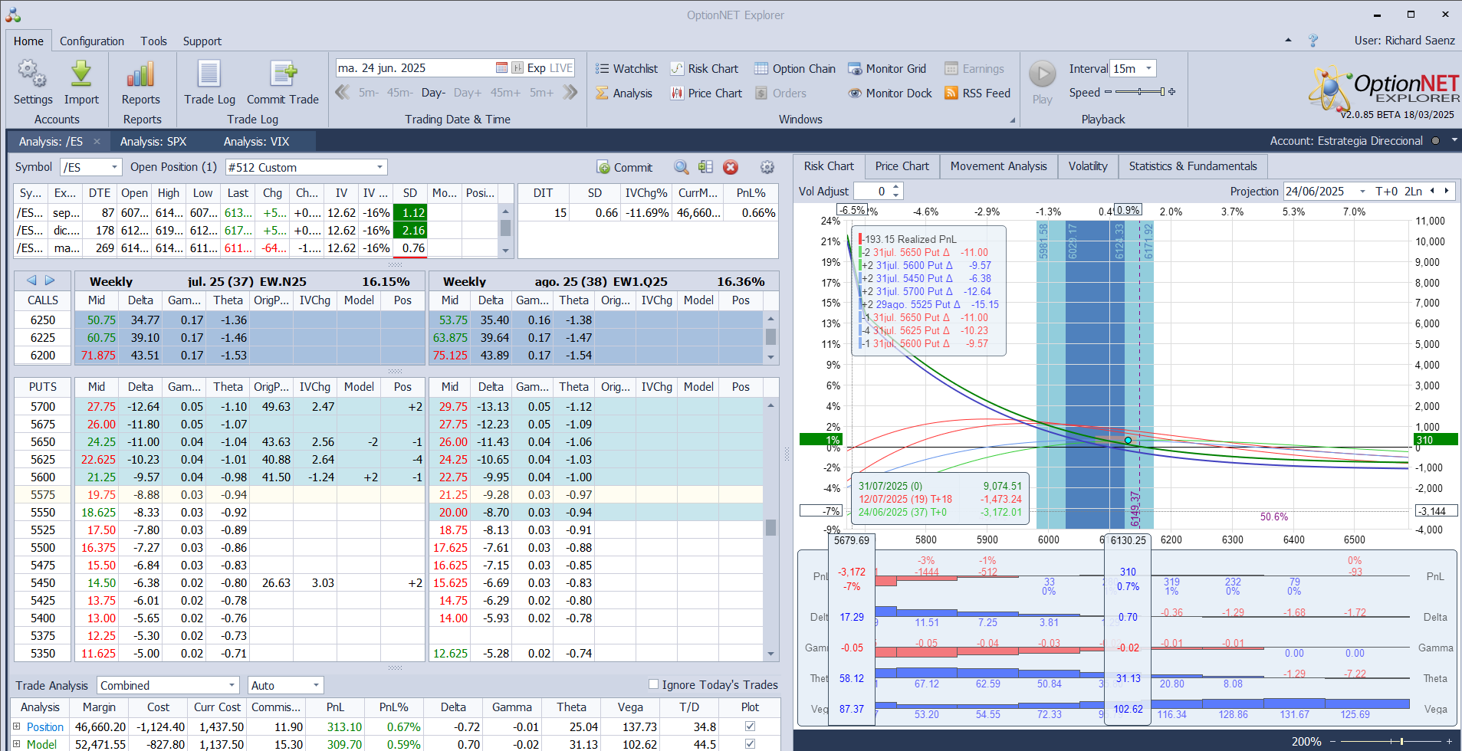Toggle the account status circle indicator
This screenshot has height=751, width=1462.
[1435, 141]
